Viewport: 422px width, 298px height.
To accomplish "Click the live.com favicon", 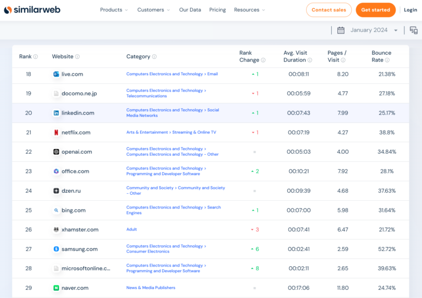I will tap(56, 74).
